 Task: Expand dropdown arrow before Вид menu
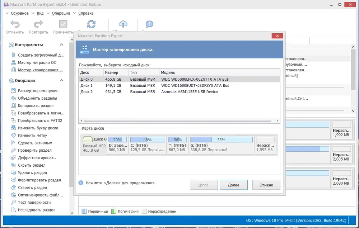click(x=33, y=13)
